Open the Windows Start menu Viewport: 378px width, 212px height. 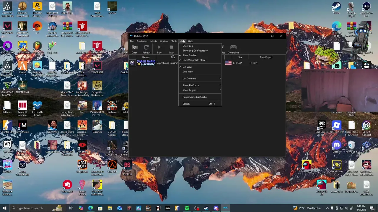click(x=4, y=208)
